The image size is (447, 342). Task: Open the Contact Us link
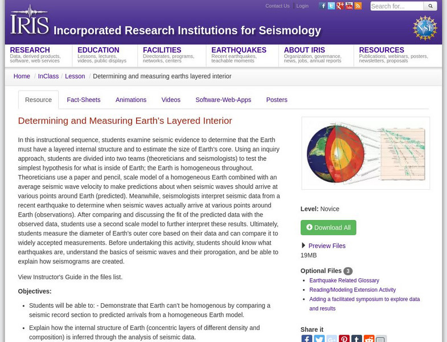coord(277,6)
